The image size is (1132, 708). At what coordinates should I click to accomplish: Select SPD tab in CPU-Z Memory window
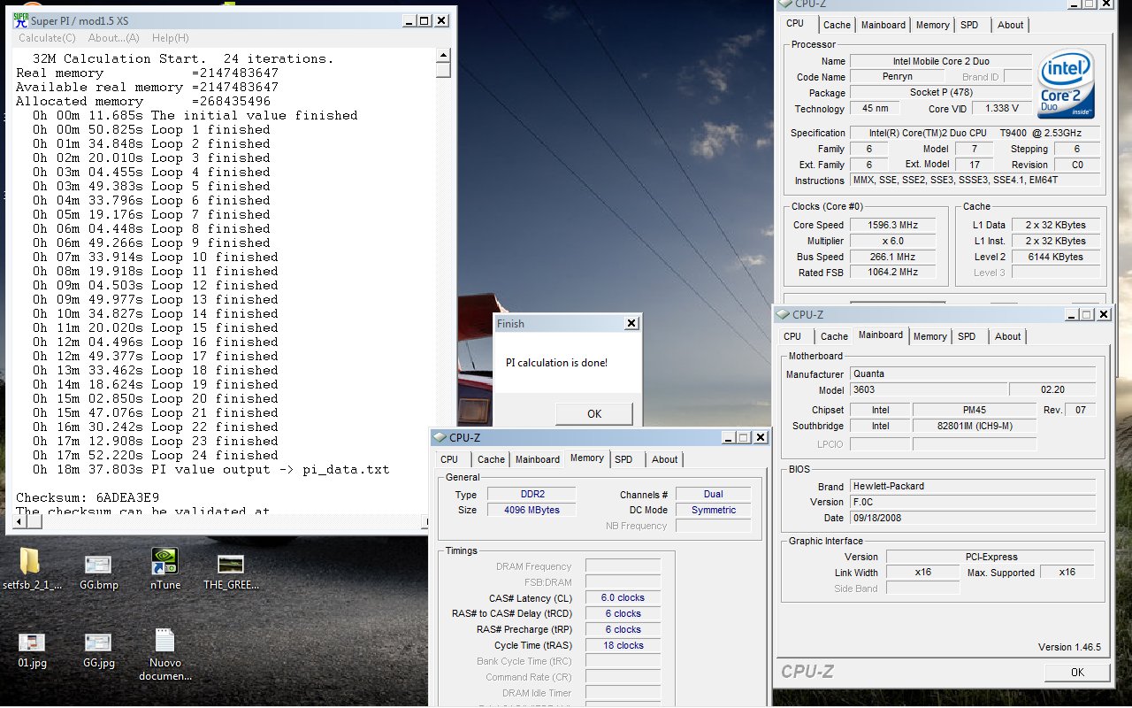(x=624, y=459)
